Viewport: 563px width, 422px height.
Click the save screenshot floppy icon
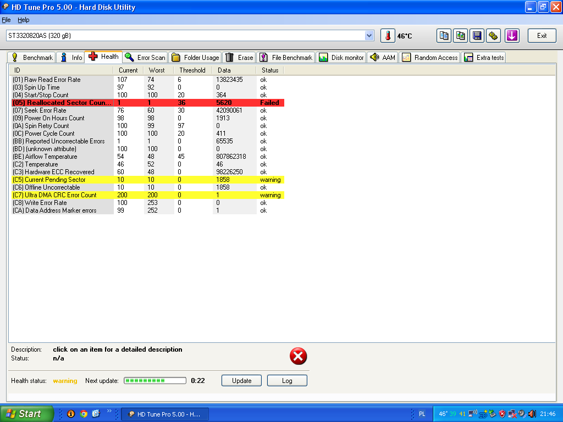pyautogui.click(x=477, y=36)
